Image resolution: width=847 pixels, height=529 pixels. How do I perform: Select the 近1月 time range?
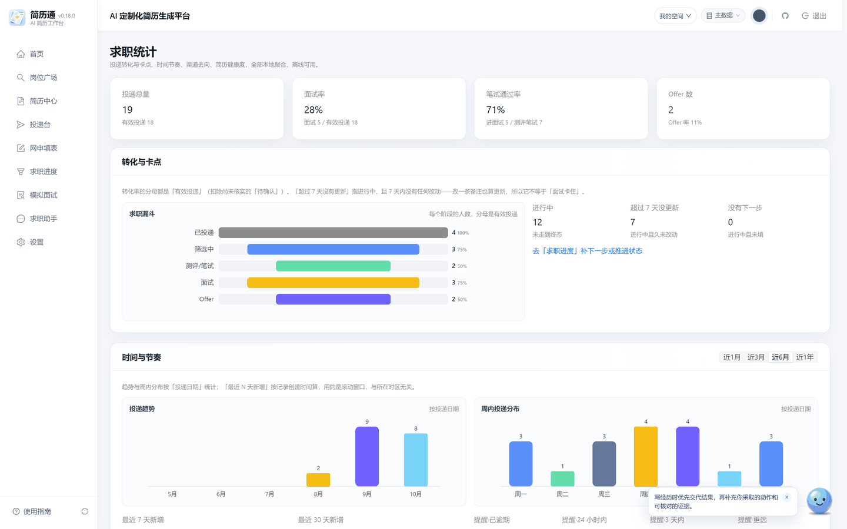coord(732,357)
